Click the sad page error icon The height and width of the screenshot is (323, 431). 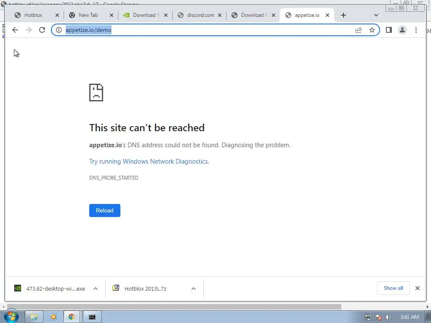click(x=96, y=93)
